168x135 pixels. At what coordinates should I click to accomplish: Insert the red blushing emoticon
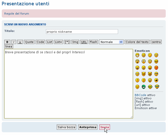(x=156, y=68)
